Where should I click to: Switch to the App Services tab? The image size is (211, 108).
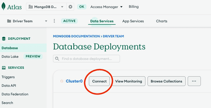[x=133, y=21]
